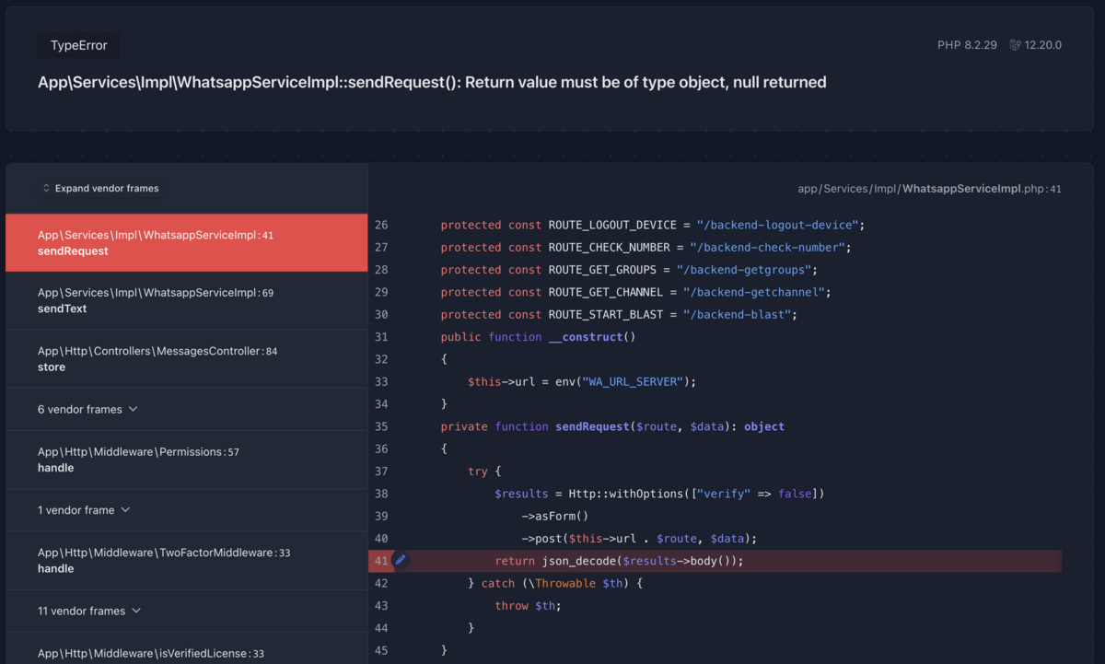Select isVerifiedLicense middleware frame
Image resolution: width=1105 pixels, height=664 pixels.
(187, 648)
